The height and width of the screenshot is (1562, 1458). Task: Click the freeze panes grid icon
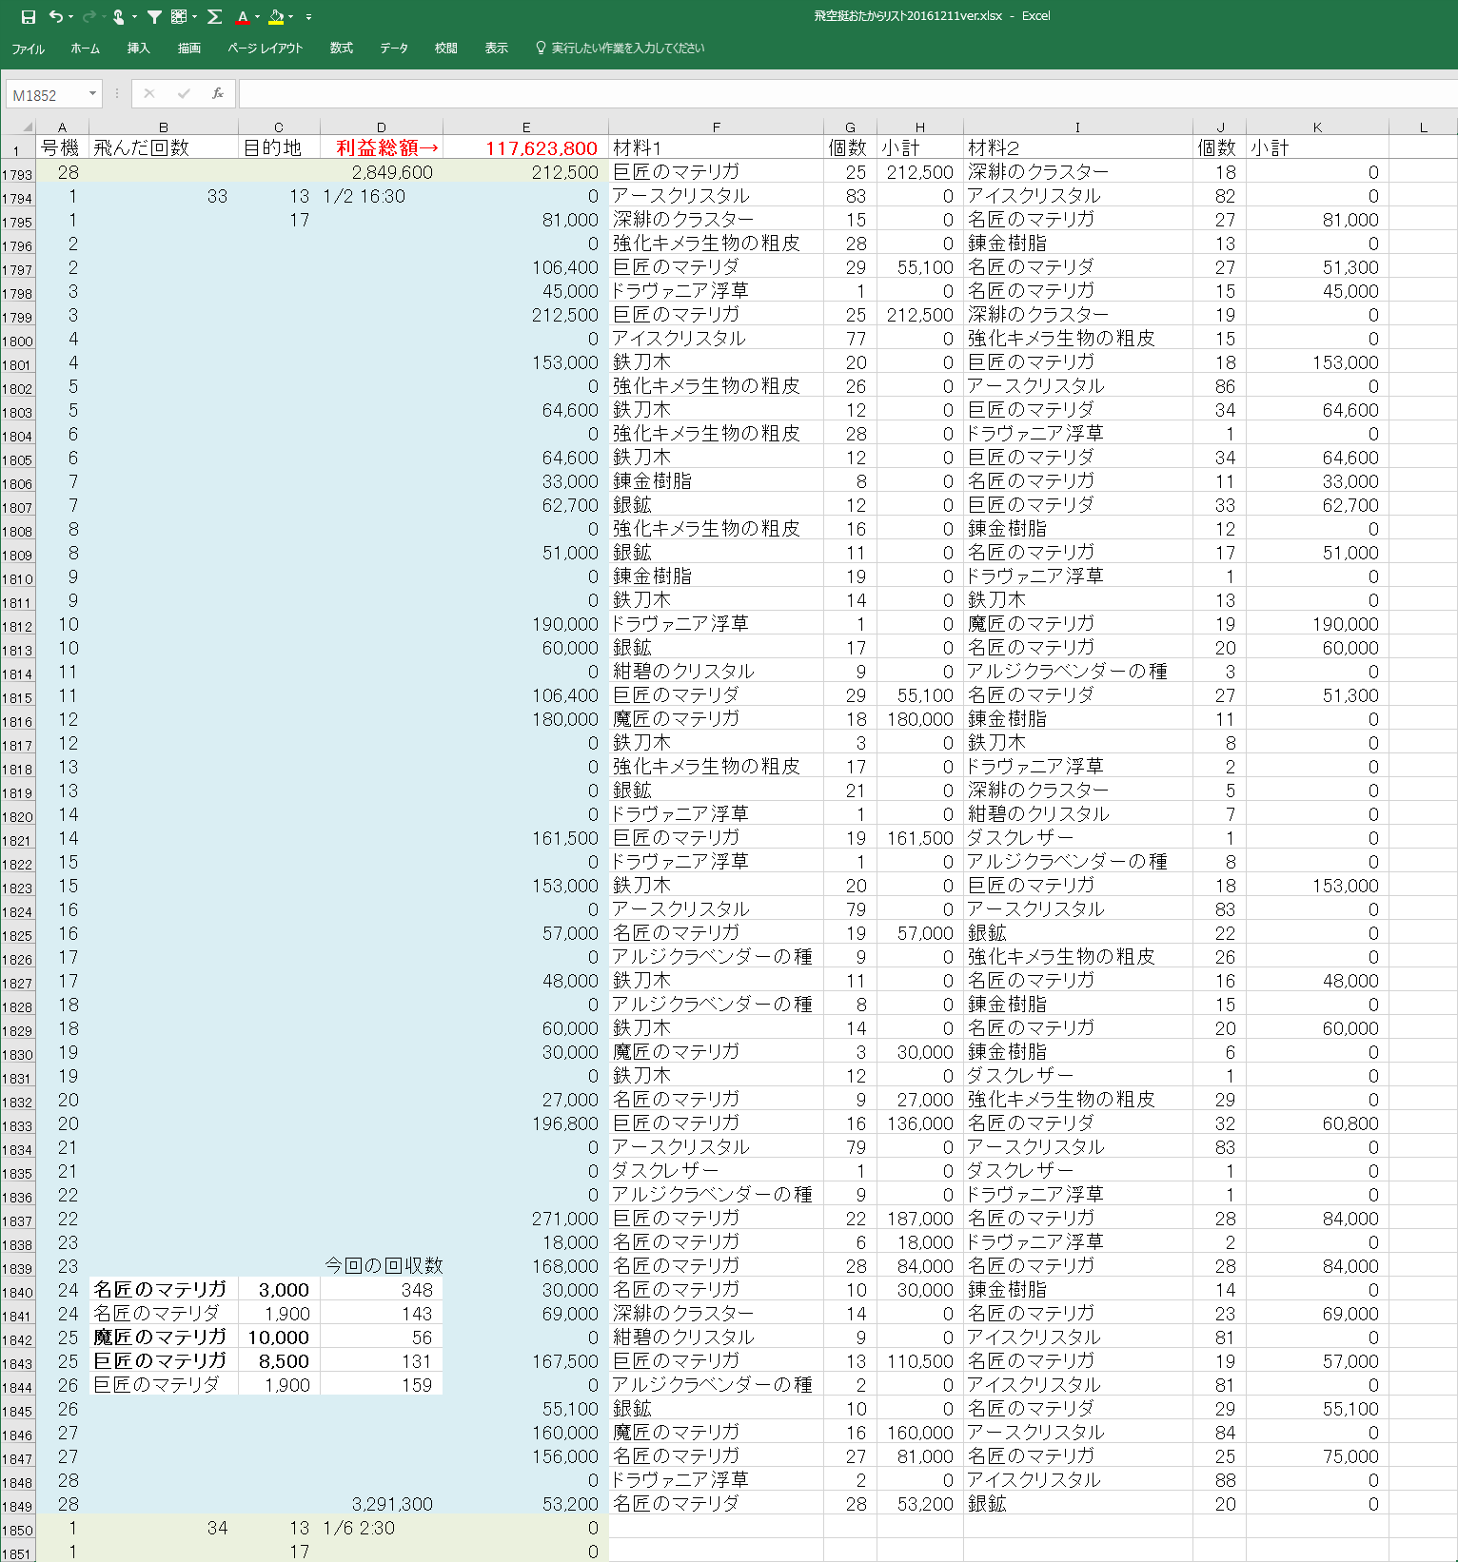178,16
